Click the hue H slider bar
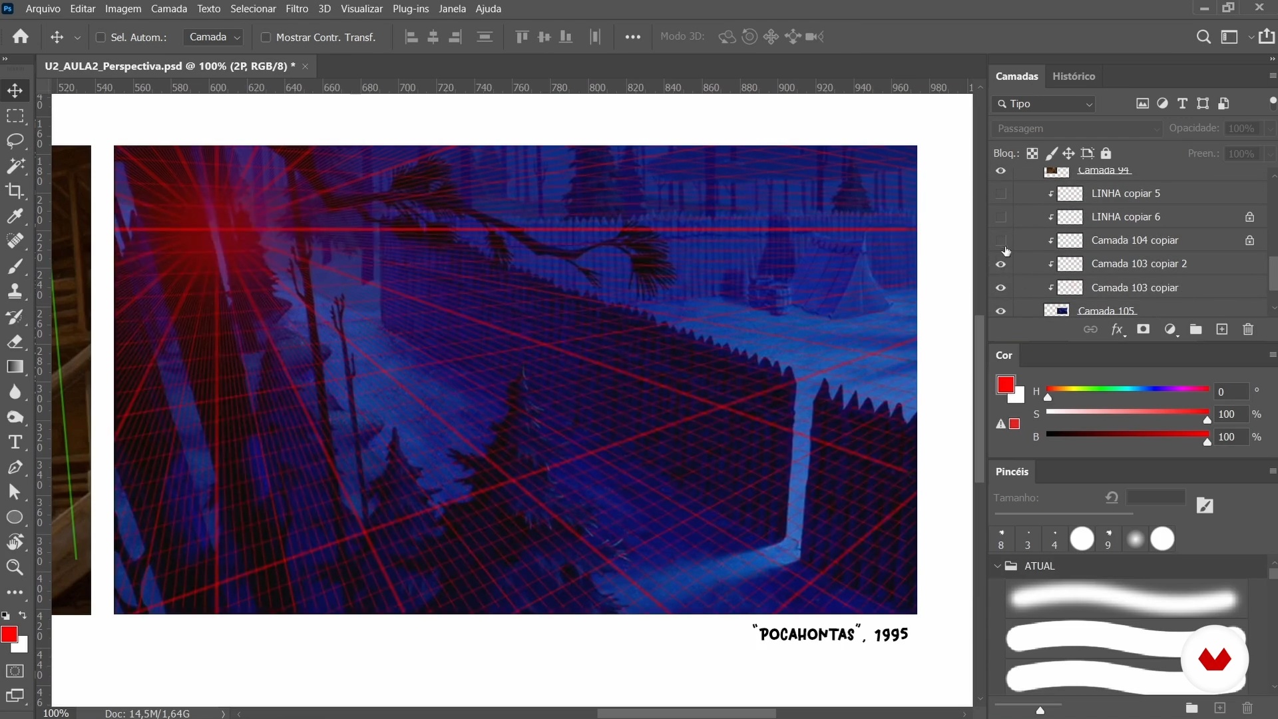 1128,389
